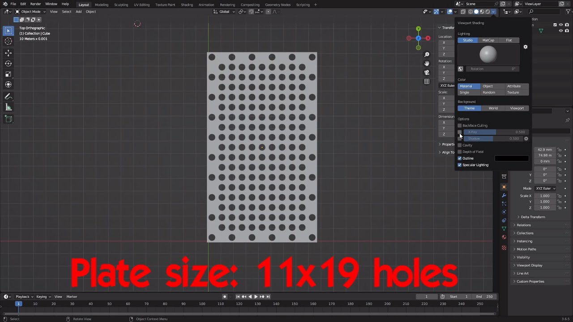The width and height of the screenshot is (573, 322).
Task: Open the Object properties orange square tab
Action: click(x=504, y=187)
